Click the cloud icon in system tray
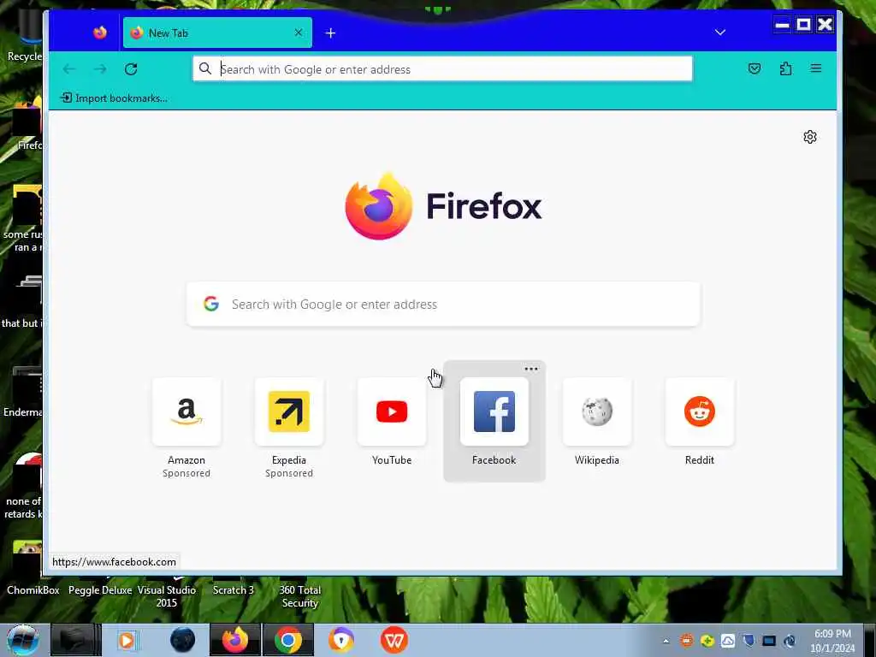Viewport: 876px width, 657px height. 727,641
